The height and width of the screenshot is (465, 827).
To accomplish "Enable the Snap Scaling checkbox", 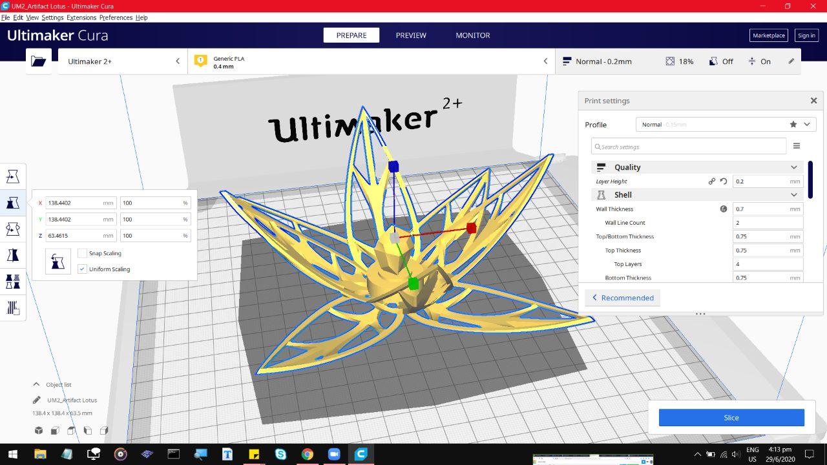I will pyautogui.click(x=82, y=253).
